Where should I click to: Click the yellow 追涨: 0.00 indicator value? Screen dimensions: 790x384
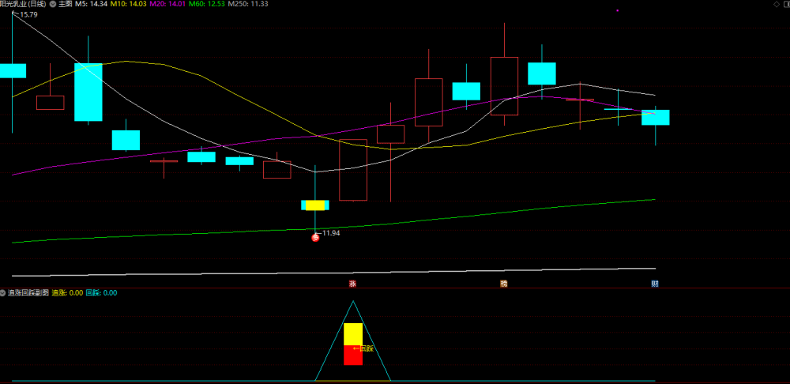(67, 293)
